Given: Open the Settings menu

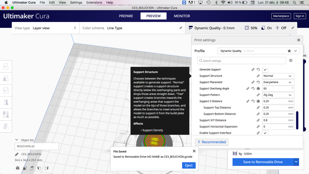Looking at the screenshot, I should point(76,2).
